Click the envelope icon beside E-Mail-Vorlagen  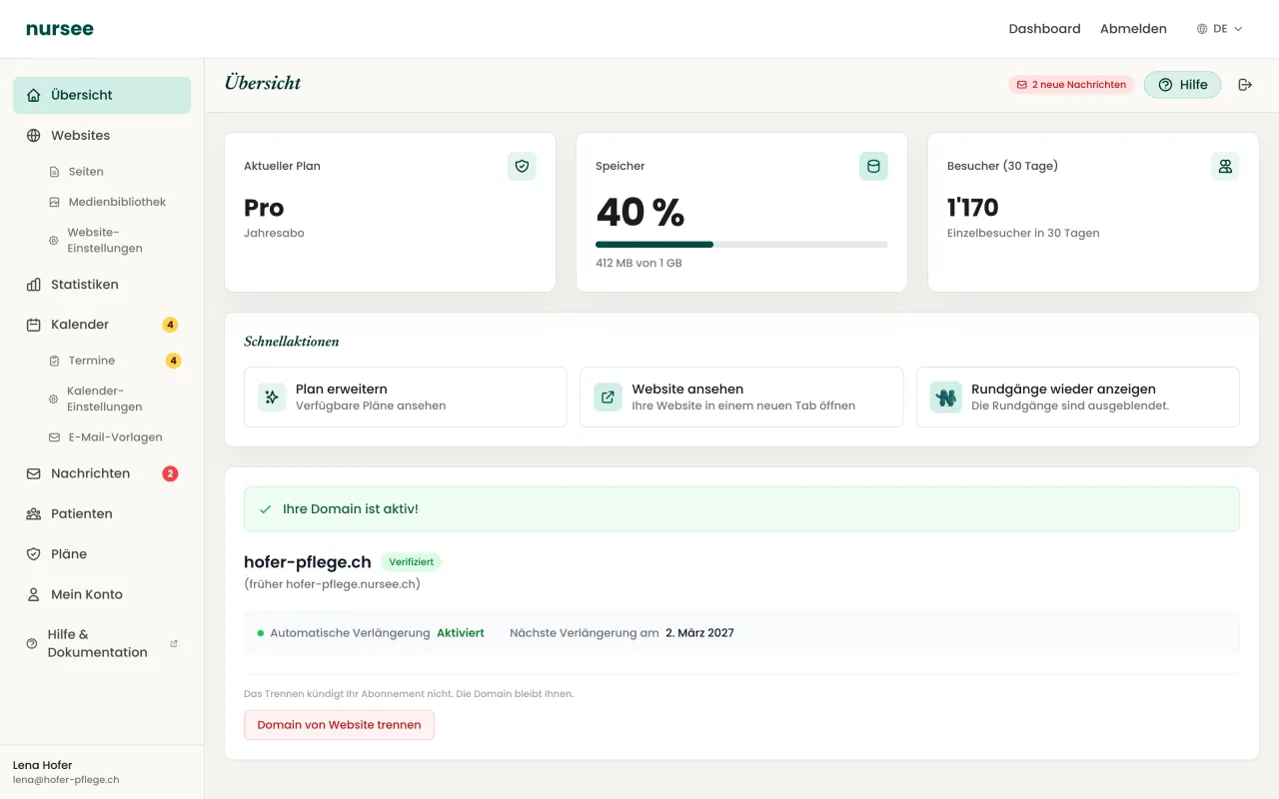click(x=54, y=437)
